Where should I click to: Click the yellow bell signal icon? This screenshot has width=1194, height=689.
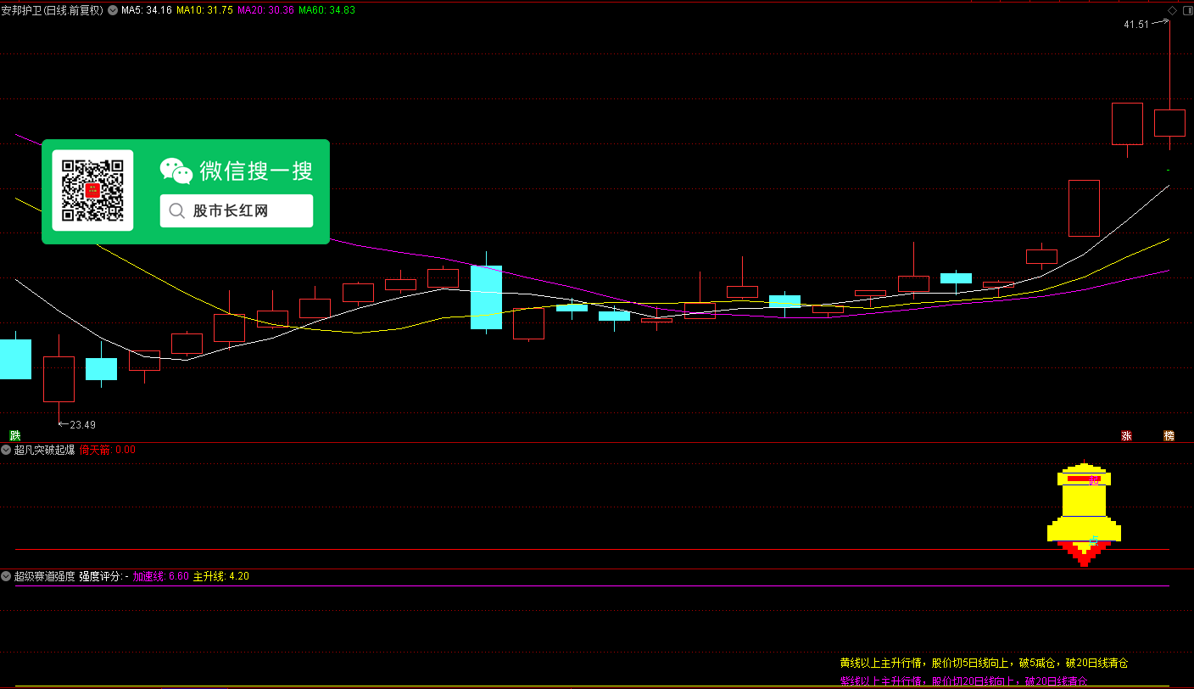(1085, 513)
